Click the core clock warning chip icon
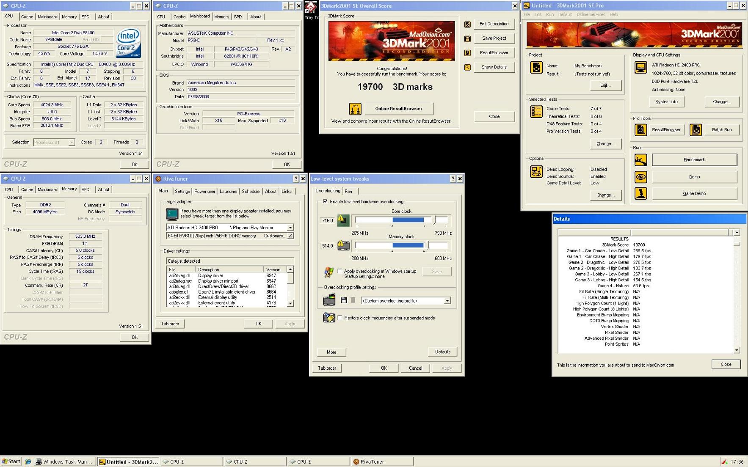748x467 pixels. [343, 220]
